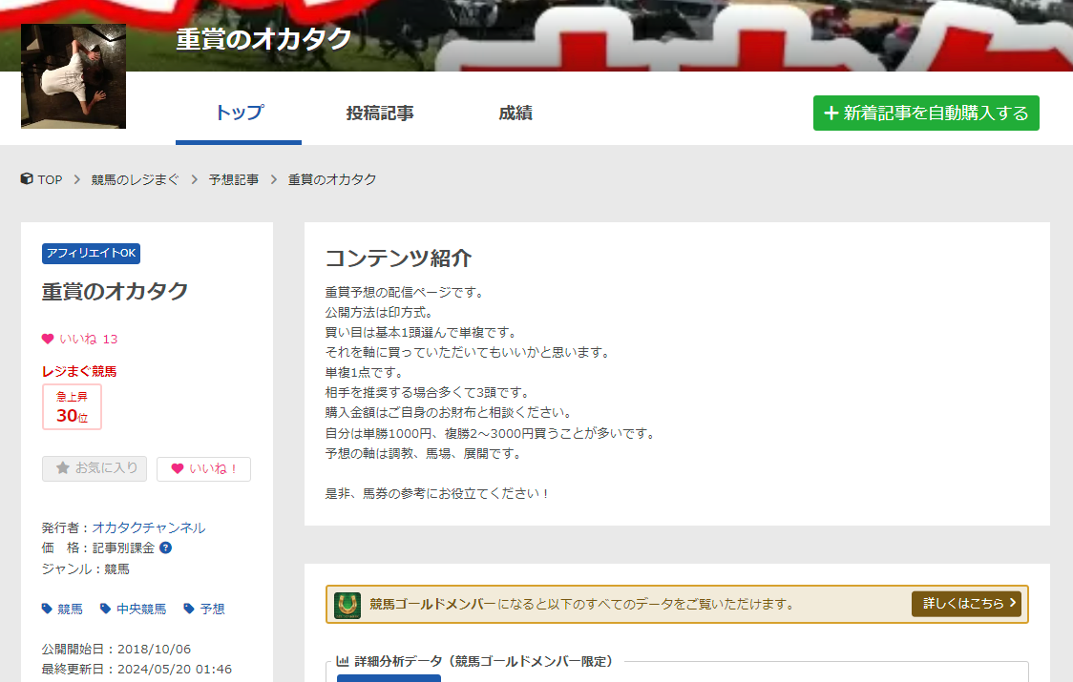Click the アフィリエイトOK badge
Screen dimensions: 1073x682
click(x=91, y=253)
